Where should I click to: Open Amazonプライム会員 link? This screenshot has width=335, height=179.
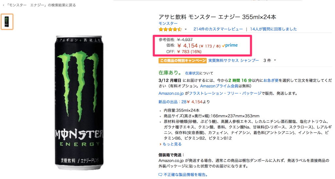click(x=219, y=86)
